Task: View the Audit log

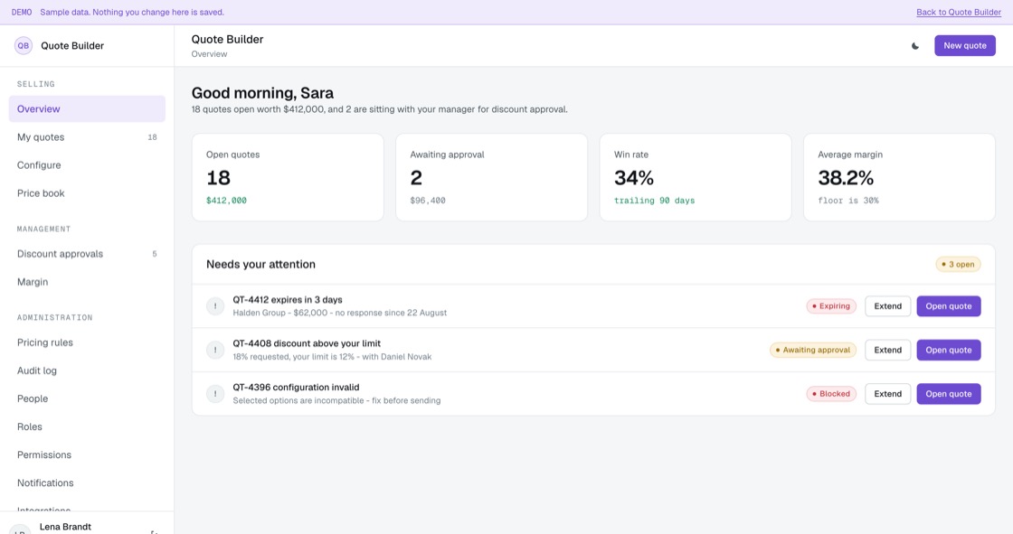Action: click(87, 370)
